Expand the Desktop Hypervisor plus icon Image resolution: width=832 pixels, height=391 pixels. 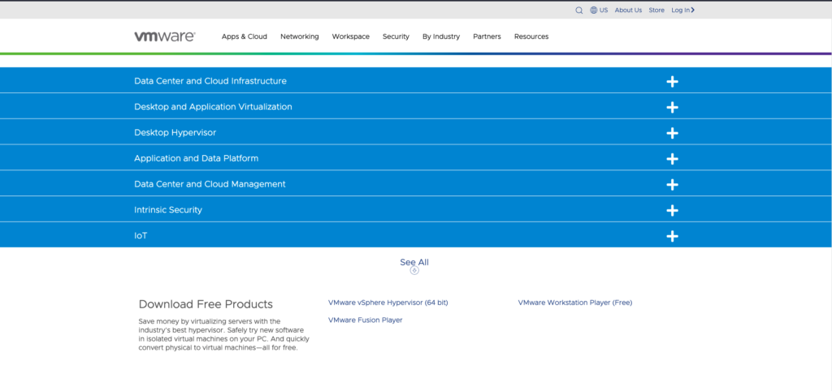point(672,133)
